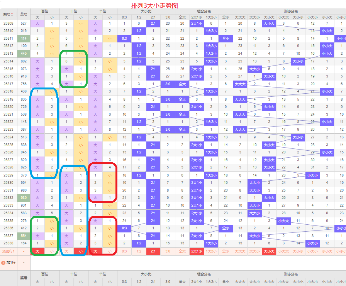Select 2大1小 in the 预选行1 row
Screen dimensions: 346x286
[197, 251]
